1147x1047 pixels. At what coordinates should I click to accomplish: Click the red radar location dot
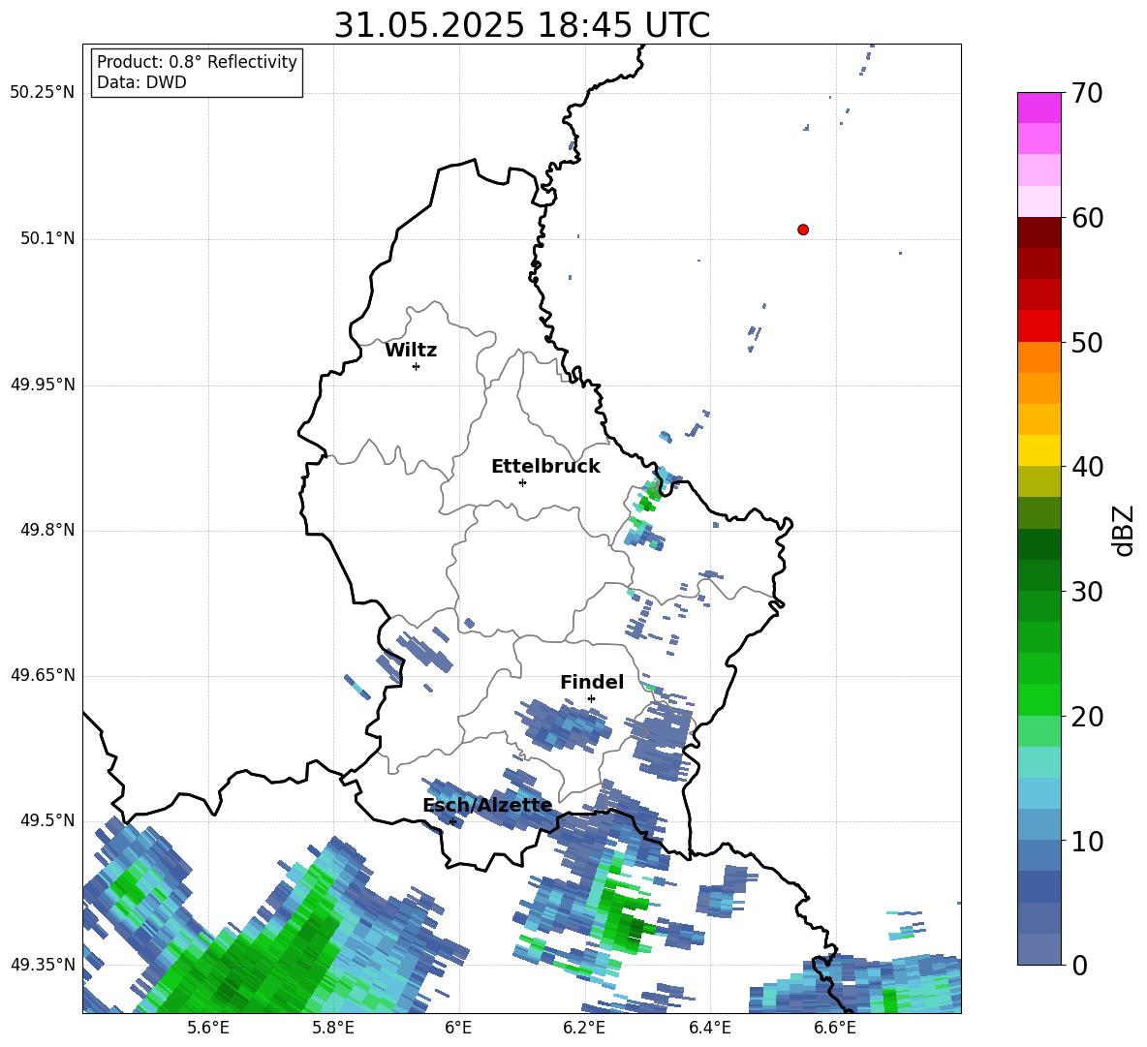click(803, 230)
